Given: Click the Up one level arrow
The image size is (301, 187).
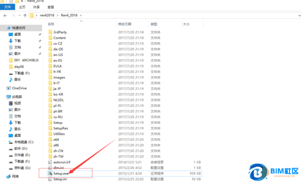Looking at the screenshot, I should (x=25, y=15).
